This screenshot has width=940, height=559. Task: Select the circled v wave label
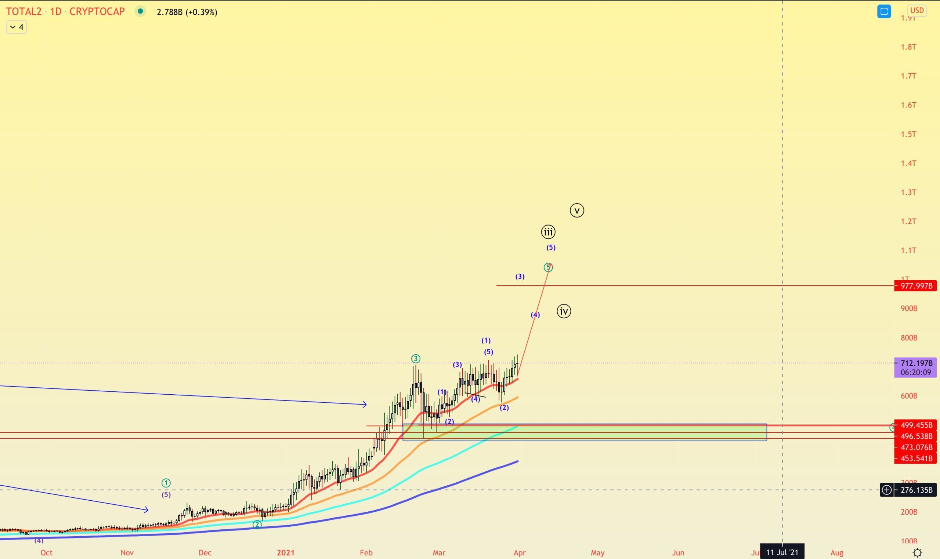point(577,211)
